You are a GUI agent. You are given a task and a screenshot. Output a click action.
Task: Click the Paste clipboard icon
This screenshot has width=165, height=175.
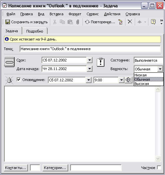[70, 22]
